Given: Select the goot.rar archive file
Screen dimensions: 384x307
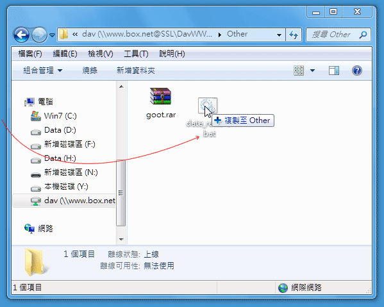Looking at the screenshot, I should (161, 103).
